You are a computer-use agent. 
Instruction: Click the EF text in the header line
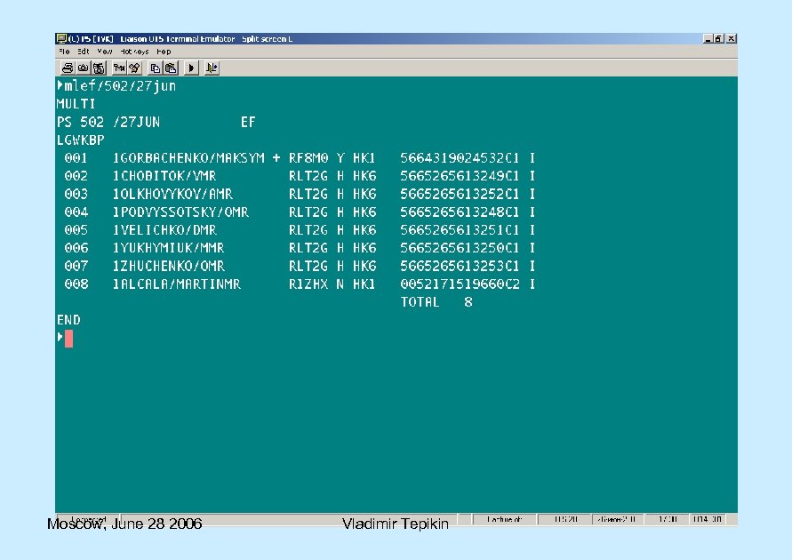pyautogui.click(x=248, y=122)
